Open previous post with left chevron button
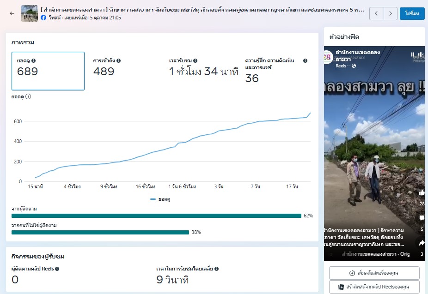Screen dimensions: 428x294 point(376,14)
